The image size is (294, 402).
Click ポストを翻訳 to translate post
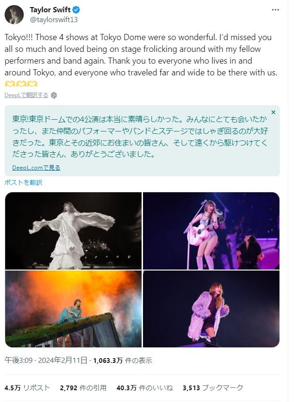23,182
